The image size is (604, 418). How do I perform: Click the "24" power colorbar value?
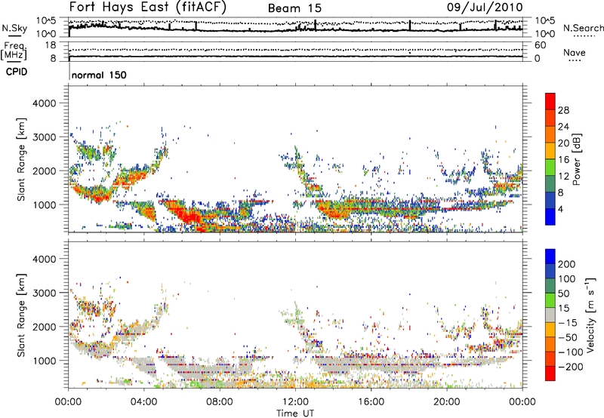point(563,127)
